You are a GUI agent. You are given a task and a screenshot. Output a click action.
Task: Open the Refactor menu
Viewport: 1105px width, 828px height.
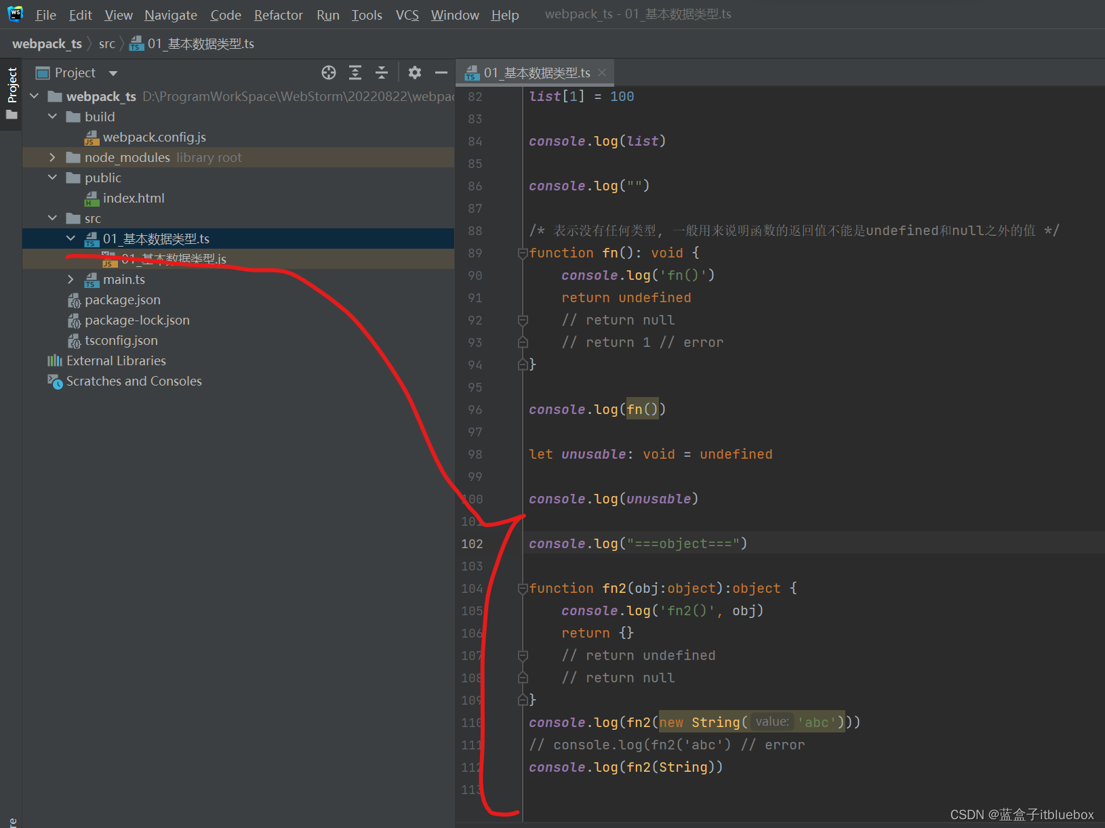[279, 15]
